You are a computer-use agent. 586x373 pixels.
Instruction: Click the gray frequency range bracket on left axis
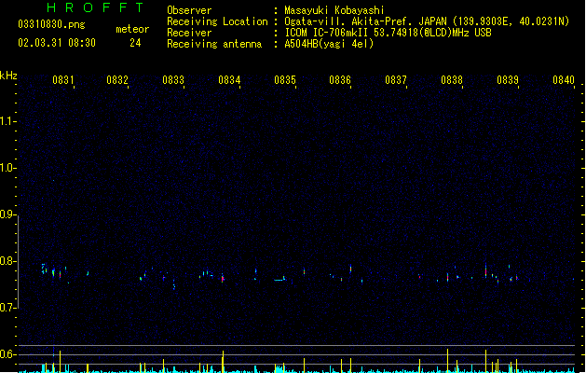tap(18, 262)
